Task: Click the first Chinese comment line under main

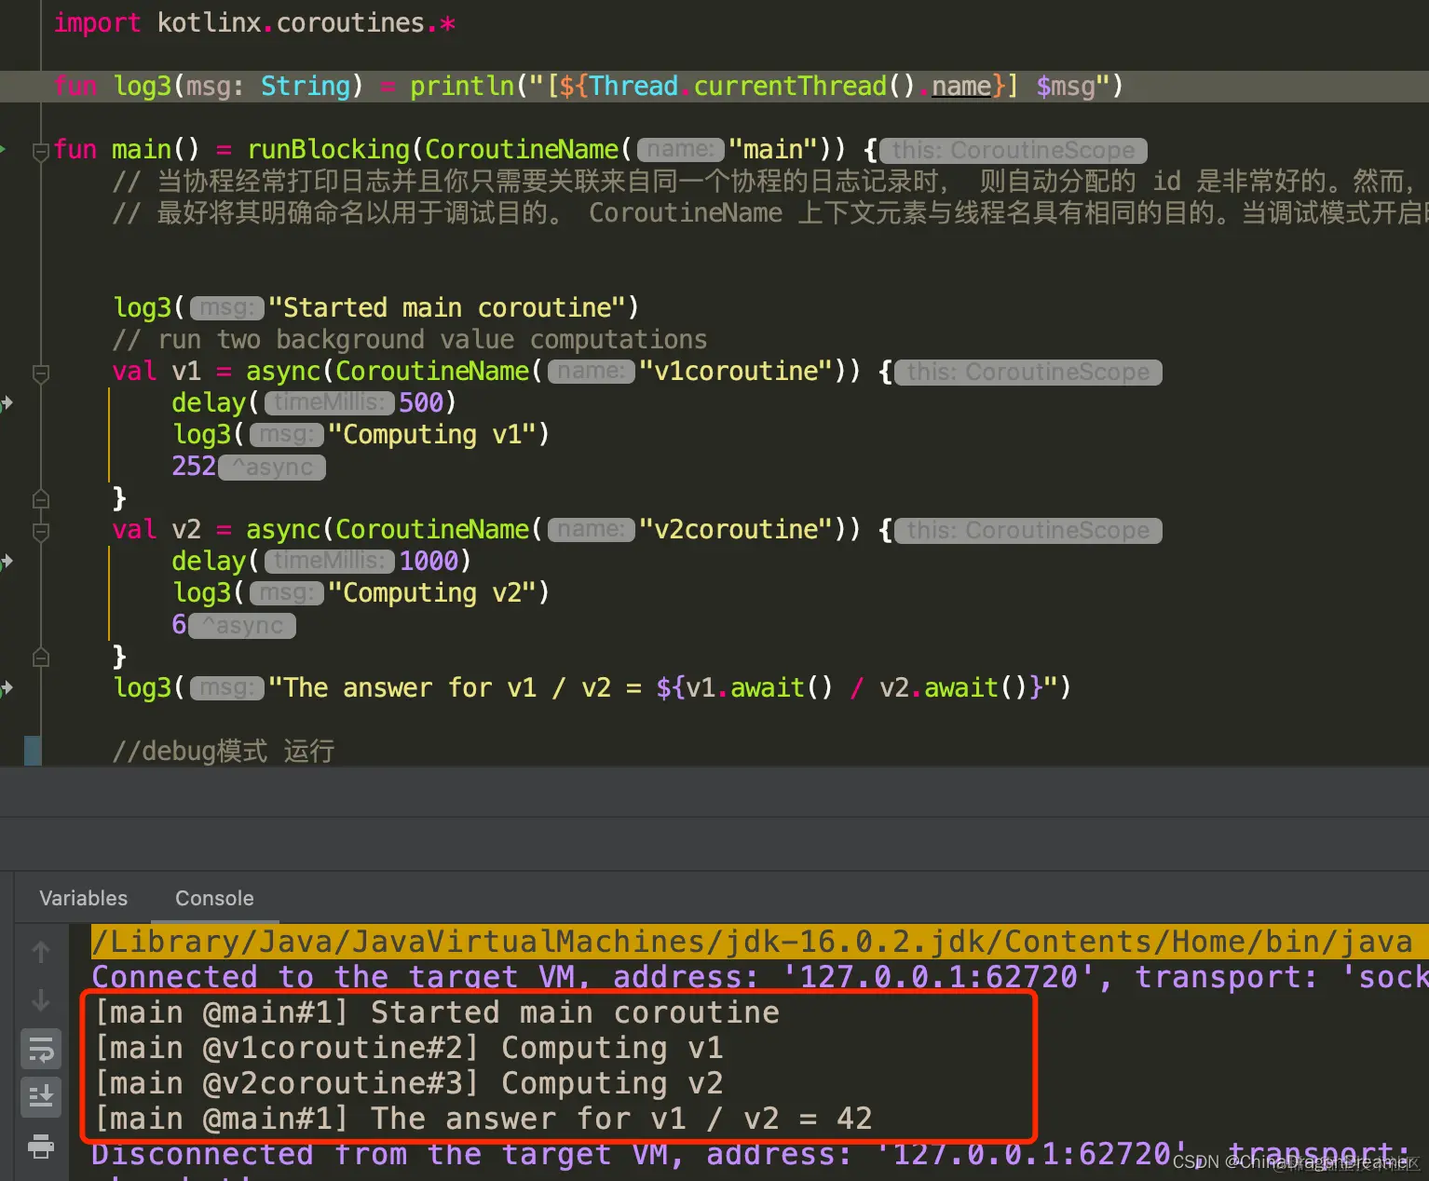Action: (764, 182)
